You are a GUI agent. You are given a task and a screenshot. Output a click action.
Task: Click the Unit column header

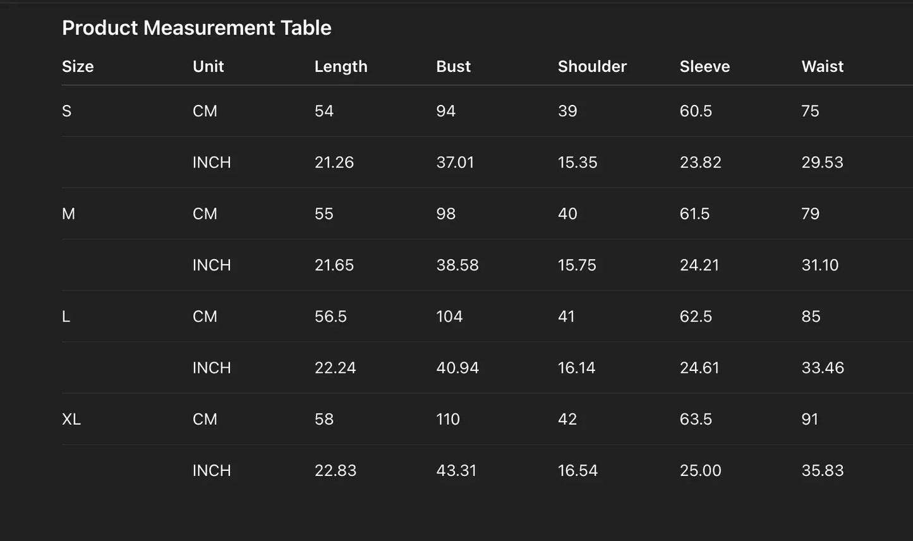[x=208, y=66]
